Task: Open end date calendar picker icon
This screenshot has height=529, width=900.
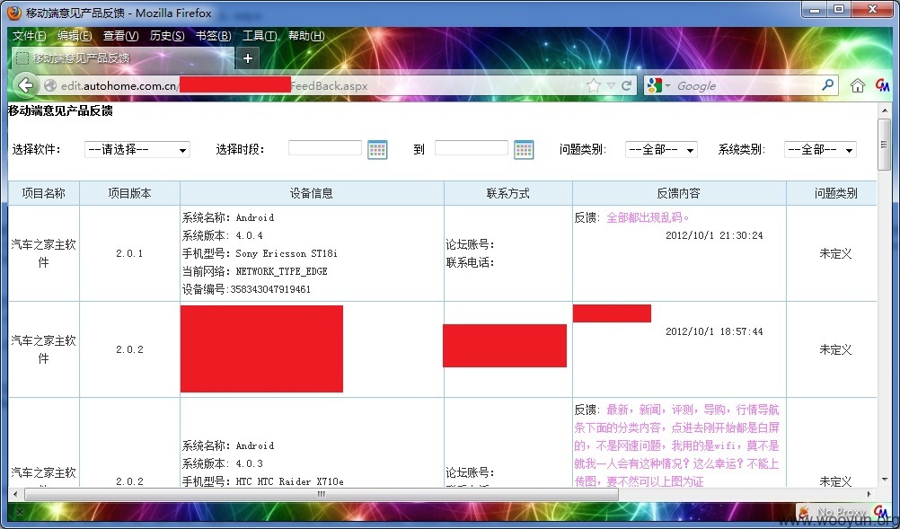Action: [x=524, y=150]
